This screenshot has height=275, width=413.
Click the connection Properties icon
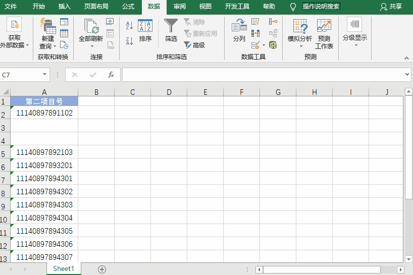click(110, 33)
